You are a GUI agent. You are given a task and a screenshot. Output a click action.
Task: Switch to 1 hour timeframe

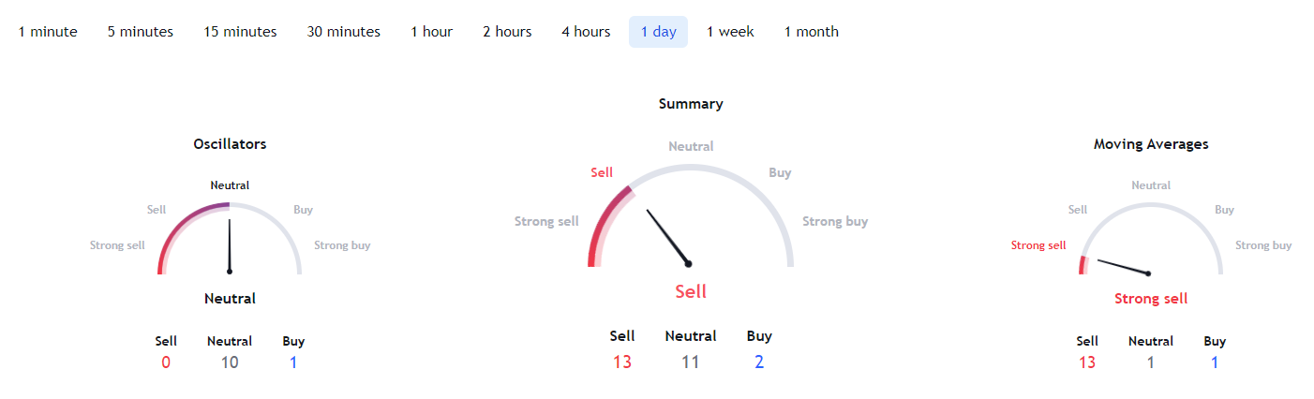[x=432, y=32]
